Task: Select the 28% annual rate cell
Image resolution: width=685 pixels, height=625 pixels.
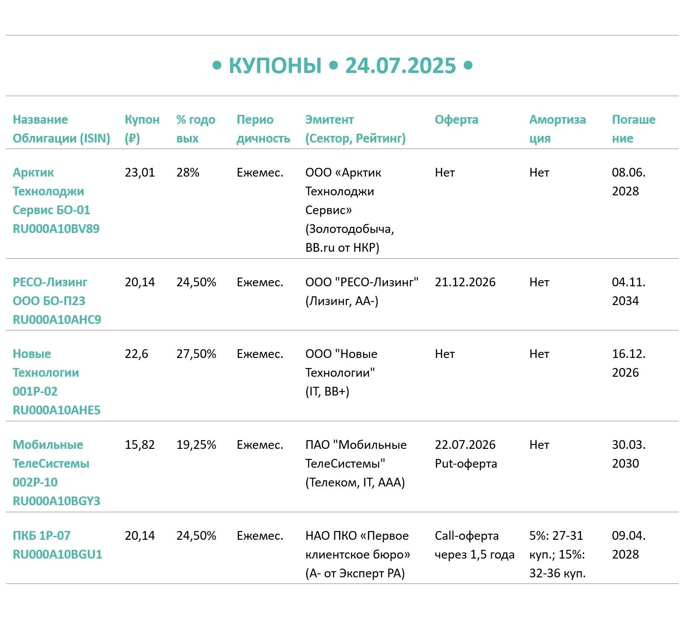Action: (188, 173)
